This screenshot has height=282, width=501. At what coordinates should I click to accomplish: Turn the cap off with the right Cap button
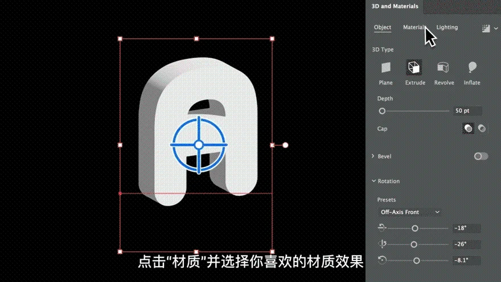(x=482, y=129)
